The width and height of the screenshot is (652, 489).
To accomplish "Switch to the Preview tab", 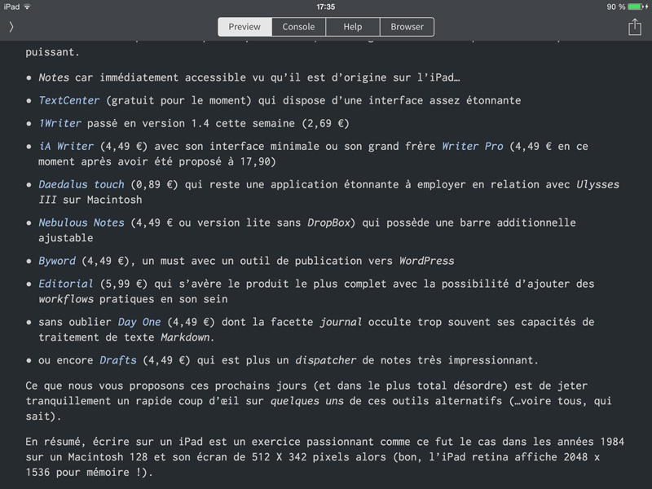I will pos(244,27).
